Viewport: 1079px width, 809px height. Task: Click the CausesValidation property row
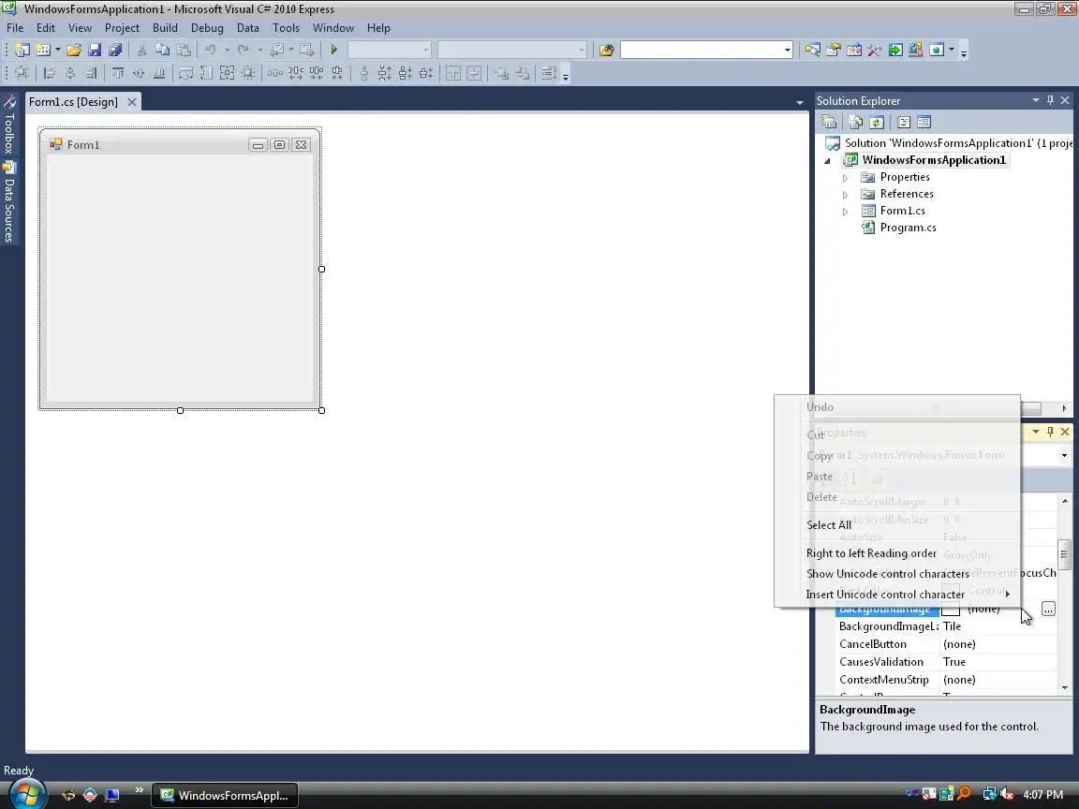(946, 662)
